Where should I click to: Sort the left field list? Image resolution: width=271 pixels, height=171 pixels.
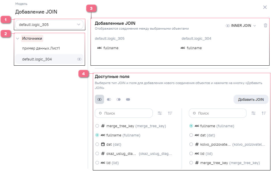[170, 113]
